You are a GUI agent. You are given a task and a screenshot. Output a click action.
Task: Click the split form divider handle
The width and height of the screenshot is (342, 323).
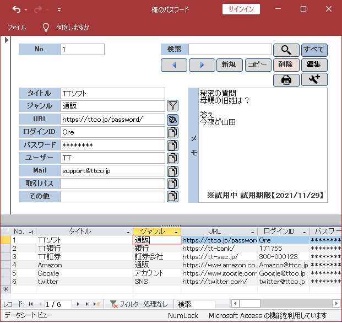coord(171,225)
